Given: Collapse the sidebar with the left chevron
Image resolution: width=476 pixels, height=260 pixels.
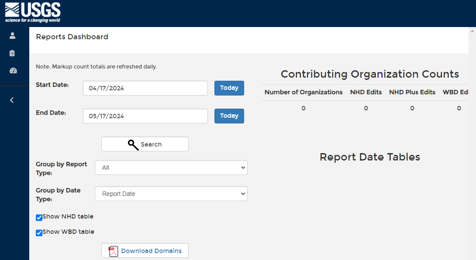Looking at the screenshot, I should (x=12, y=100).
